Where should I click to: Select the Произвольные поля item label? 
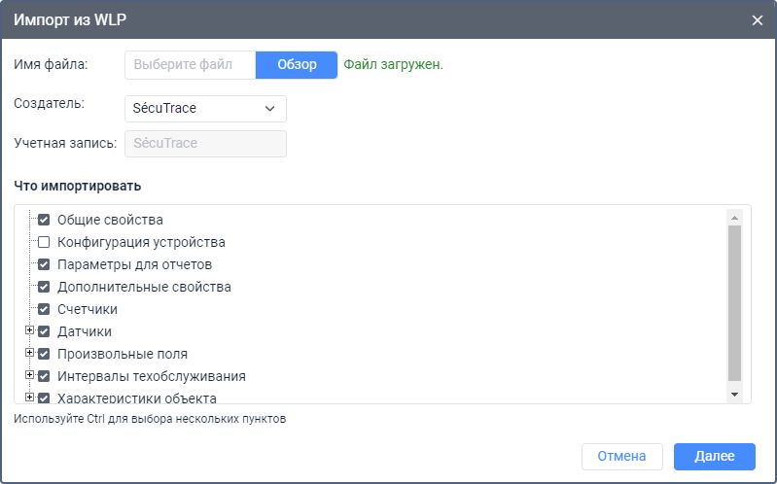(123, 354)
